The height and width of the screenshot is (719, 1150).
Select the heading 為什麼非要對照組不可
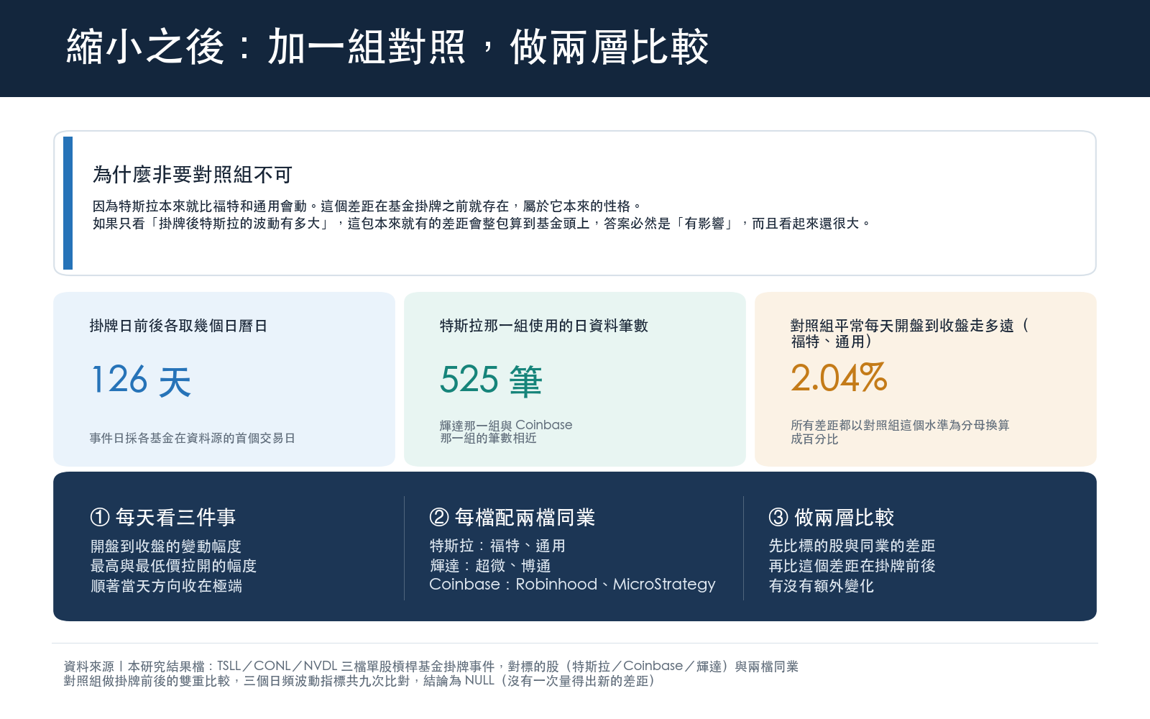[x=193, y=175]
